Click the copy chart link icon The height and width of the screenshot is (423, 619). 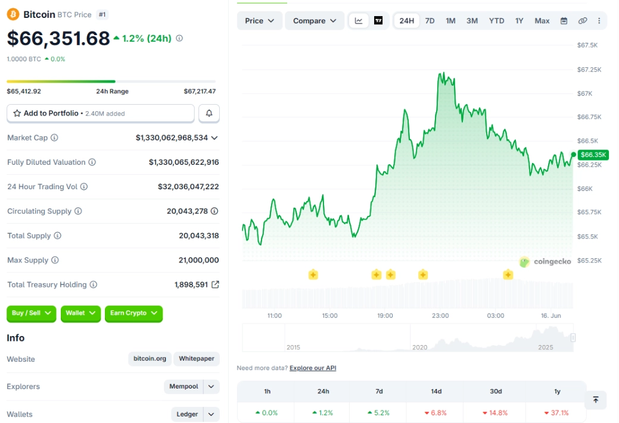[x=582, y=21]
